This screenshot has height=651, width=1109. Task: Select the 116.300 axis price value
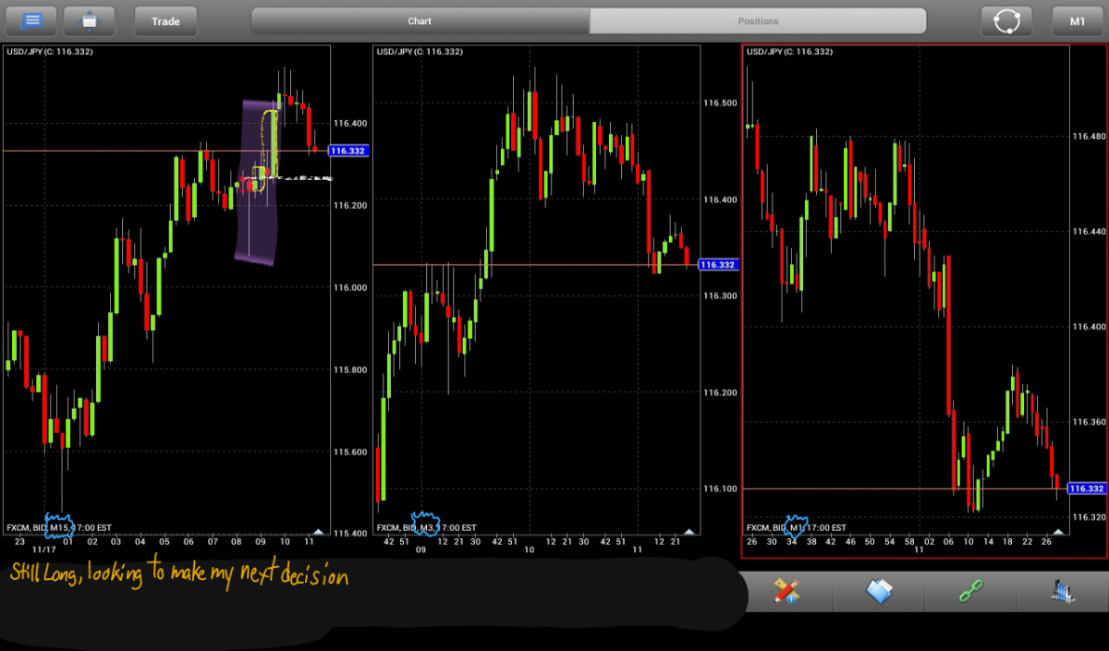719,295
